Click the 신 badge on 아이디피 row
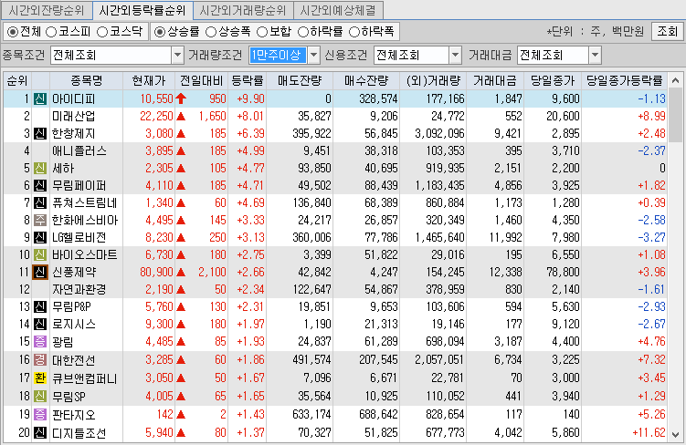This screenshot has height=445, width=686. tap(40, 98)
